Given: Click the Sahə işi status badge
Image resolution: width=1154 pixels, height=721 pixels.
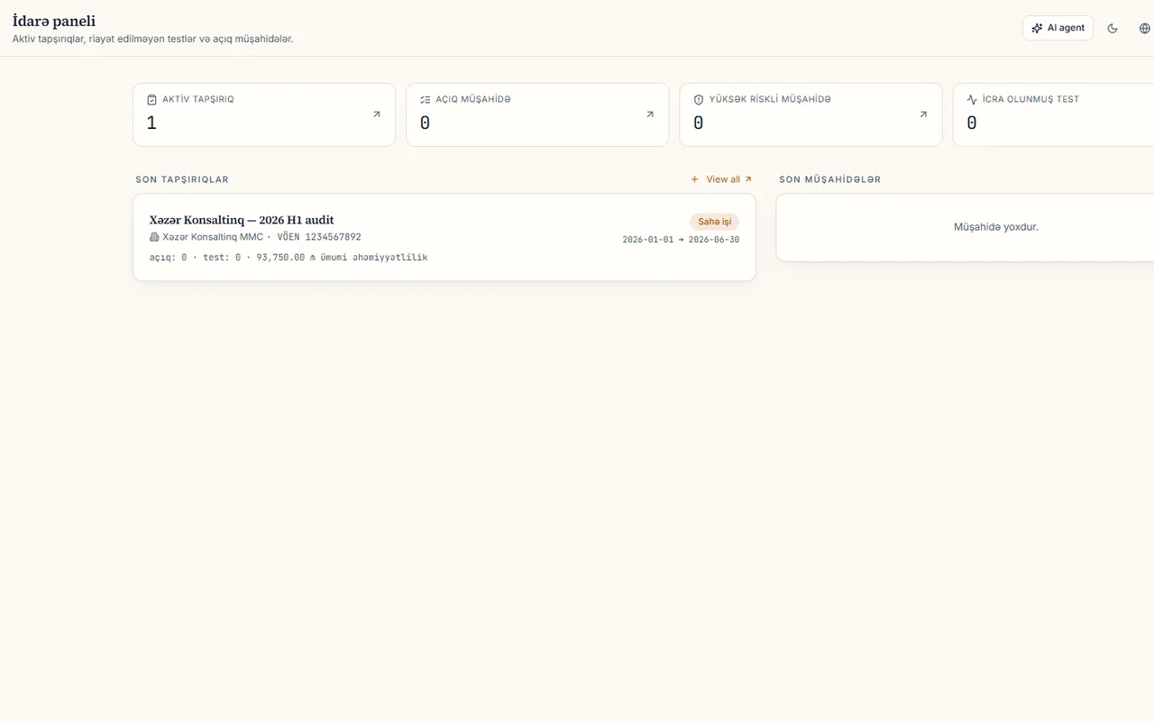Looking at the screenshot, I should [x=714, y=222].
